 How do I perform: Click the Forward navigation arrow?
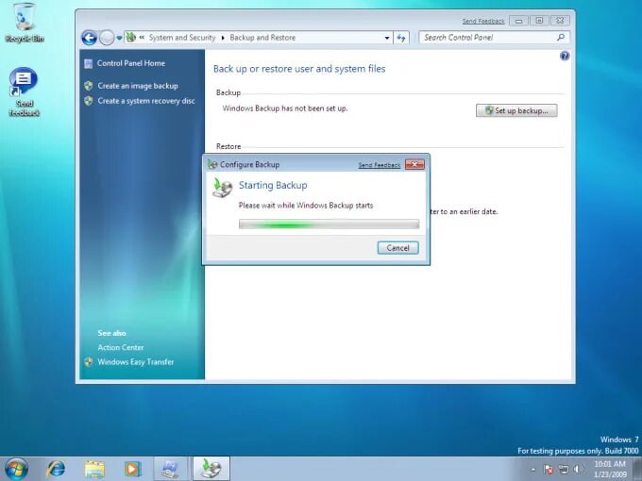pyautogui.click(x=107, y=38)
